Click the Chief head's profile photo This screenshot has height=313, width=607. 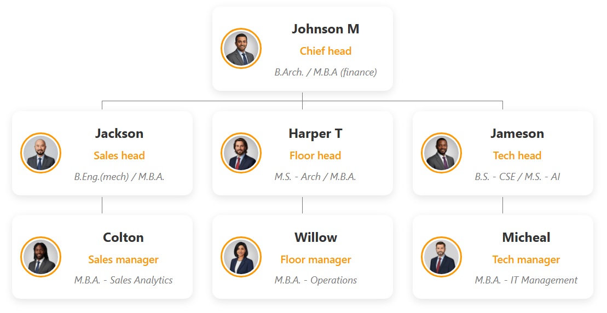pyautogui.click(x=241, y=49)
